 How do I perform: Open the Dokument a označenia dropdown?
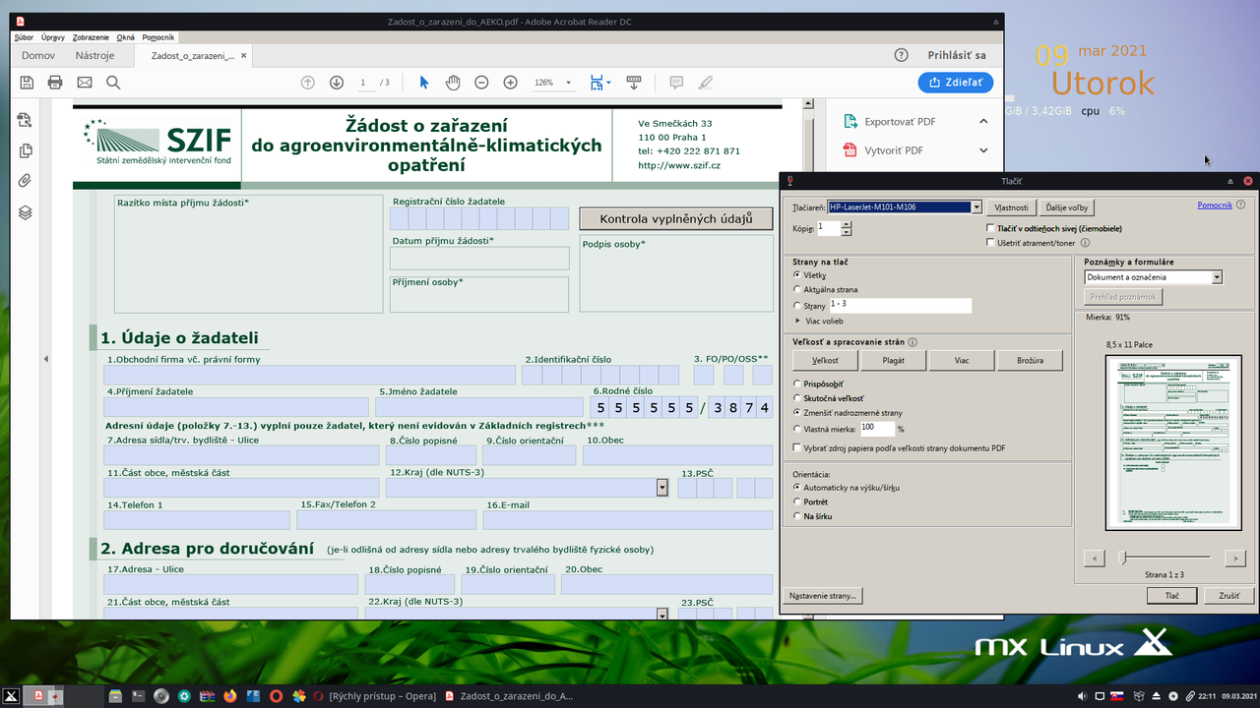pyautogui.click(x=1217, y=277)
